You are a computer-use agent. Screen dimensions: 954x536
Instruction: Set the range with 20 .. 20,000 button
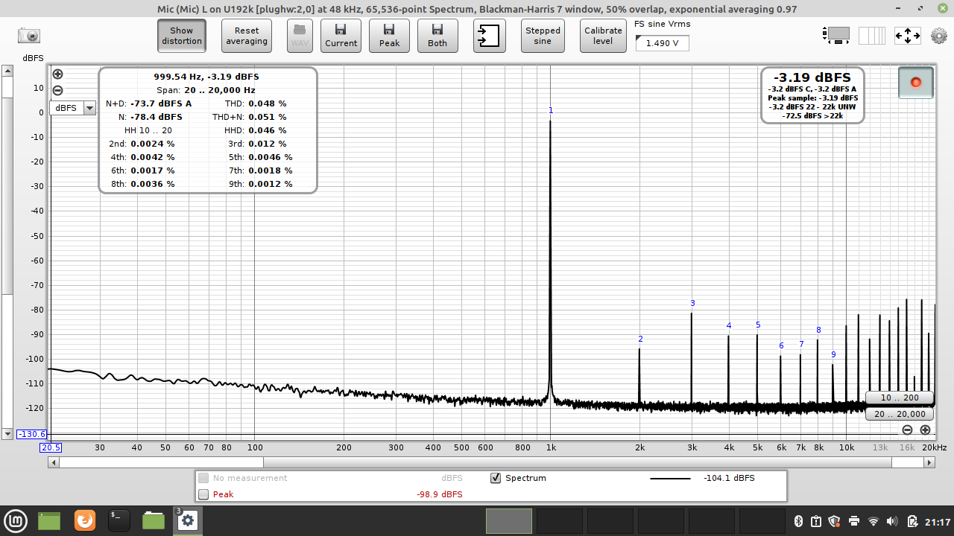tap(899, 414)
